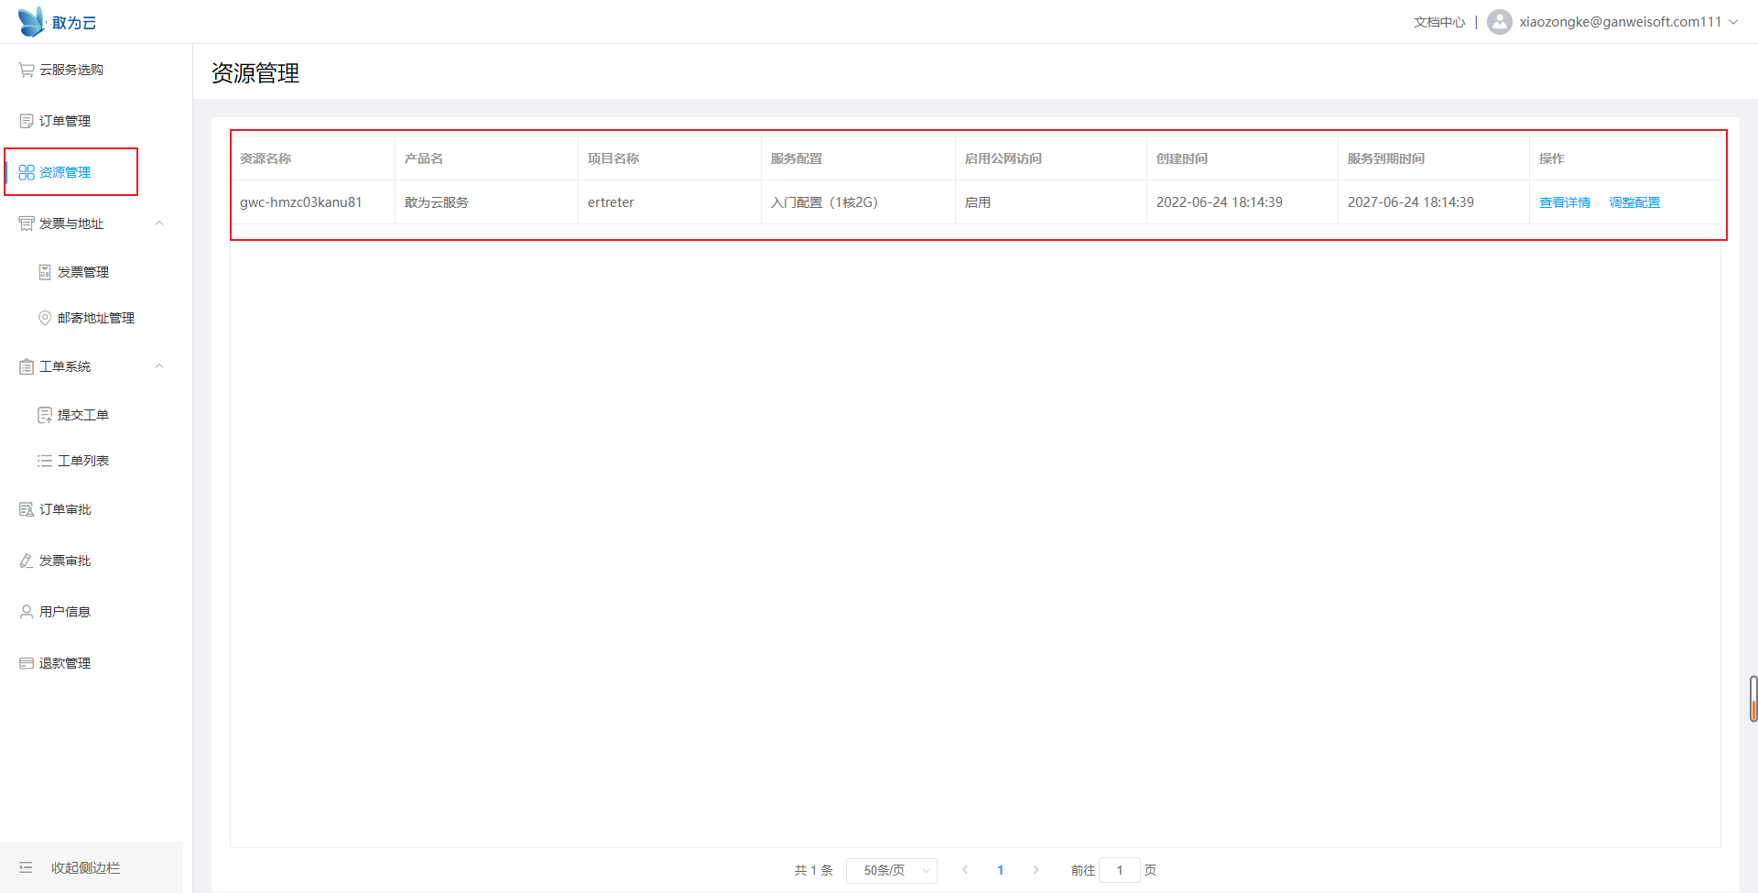The image size is (1758, 893).
Task: Click the 操作 column header
Action: click(1552, 158)
